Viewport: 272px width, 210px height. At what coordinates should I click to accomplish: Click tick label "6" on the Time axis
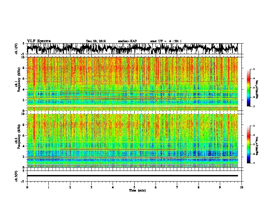pos(156,187)
